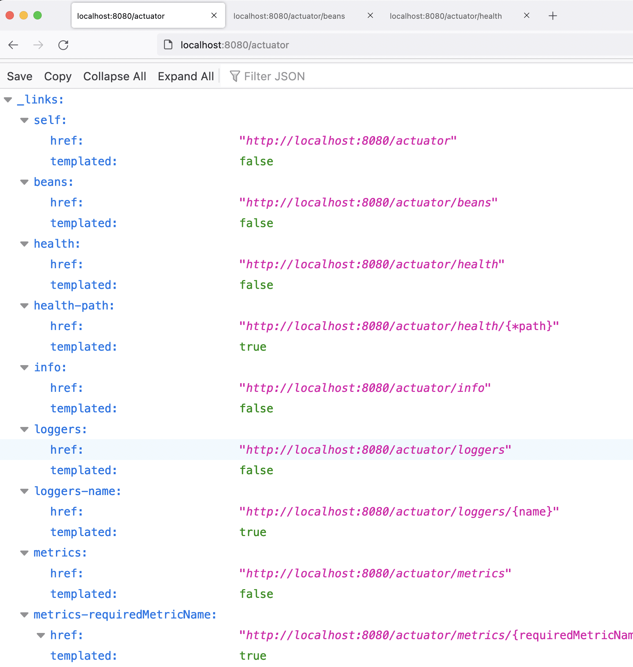Click the forward navigation arrow
This screenshot has width=633, height=667.
coord(38,45)
